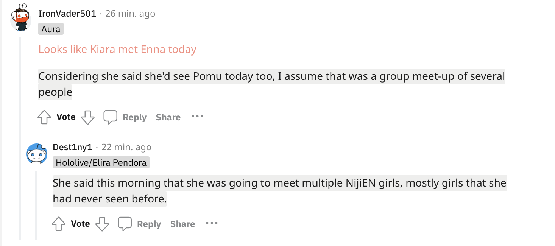
Task: Downvote Dest1ny1's comment
Action: click(x=102, y=224)
